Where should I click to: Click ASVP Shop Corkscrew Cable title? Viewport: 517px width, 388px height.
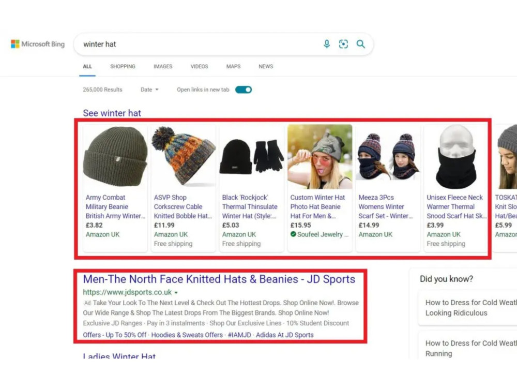(183, 206)
